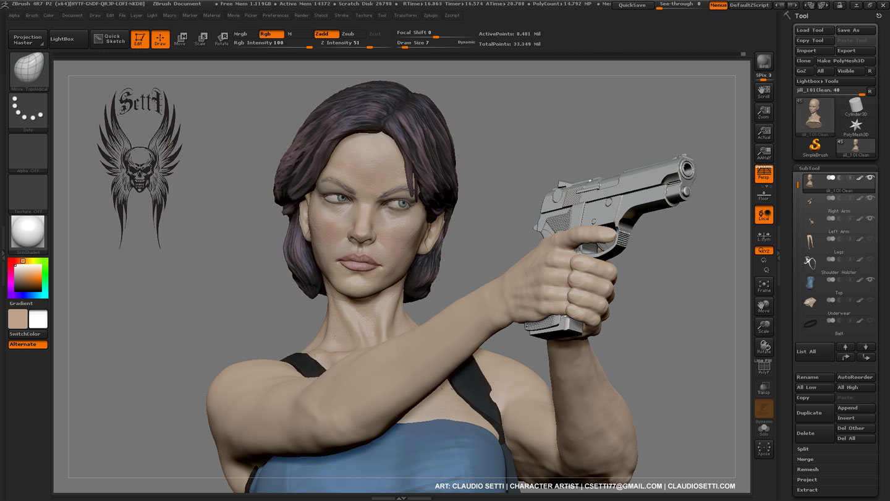This screenshot has width=890, height=501.
Task: Click the right shelf Scale view icon
Action: [x=764, y=327]
